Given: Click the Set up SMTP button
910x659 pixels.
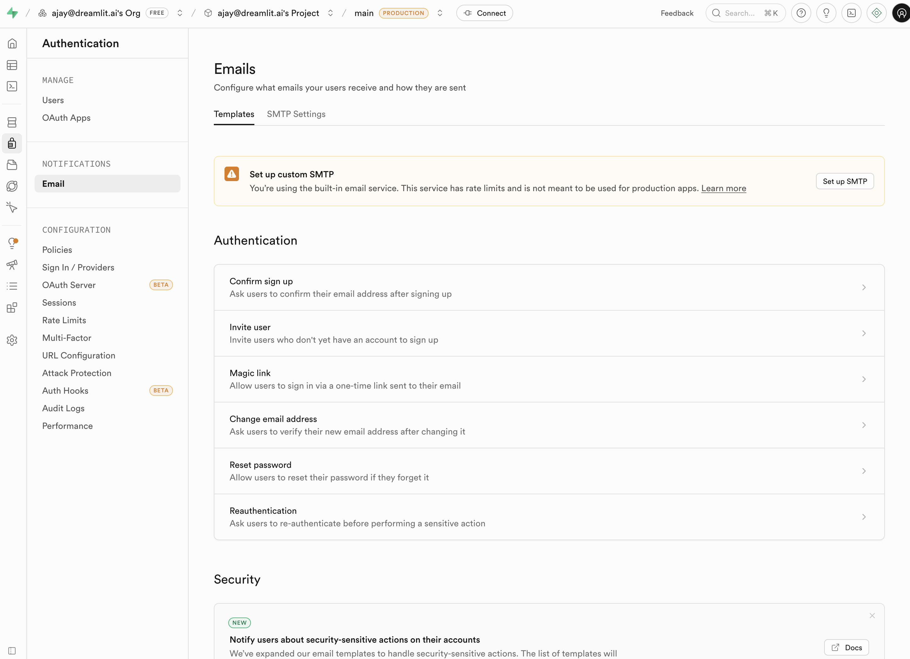Looking at the screenshot, I should tap(844, 181).
